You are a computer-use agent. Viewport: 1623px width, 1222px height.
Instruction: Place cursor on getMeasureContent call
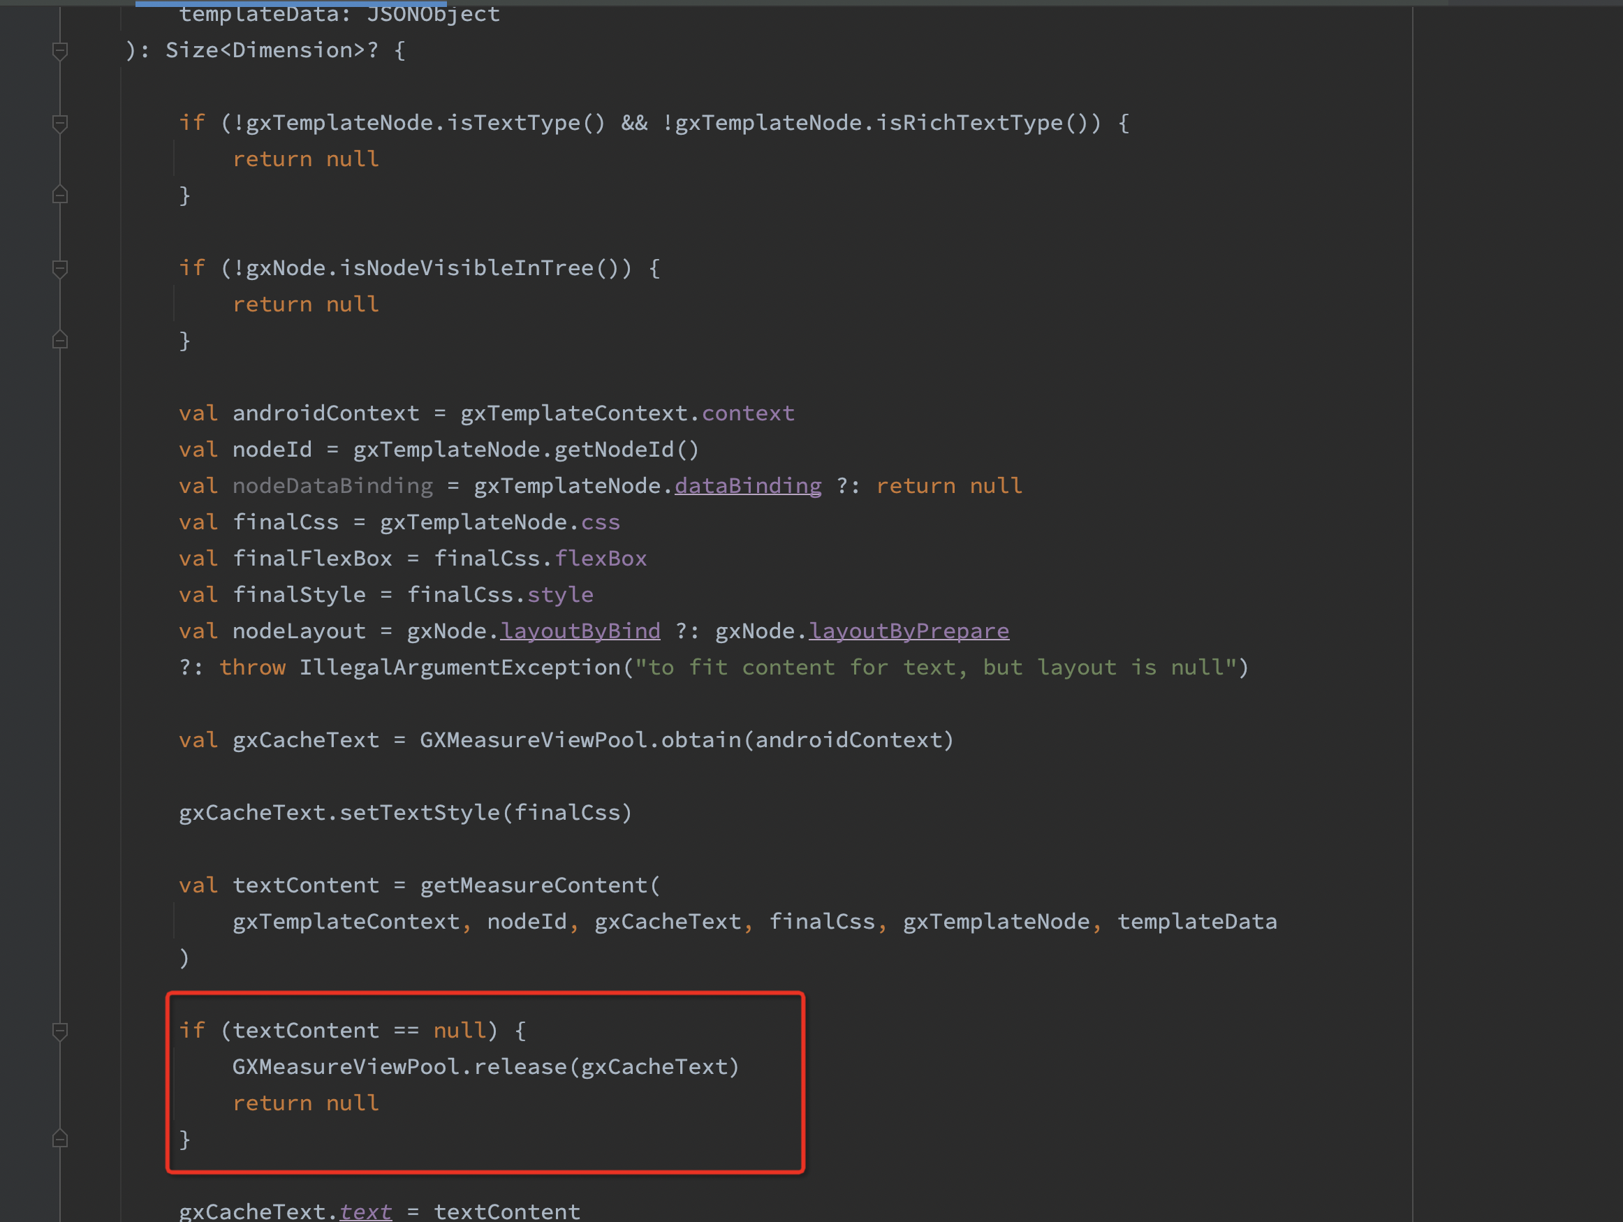tap(538, 885)
